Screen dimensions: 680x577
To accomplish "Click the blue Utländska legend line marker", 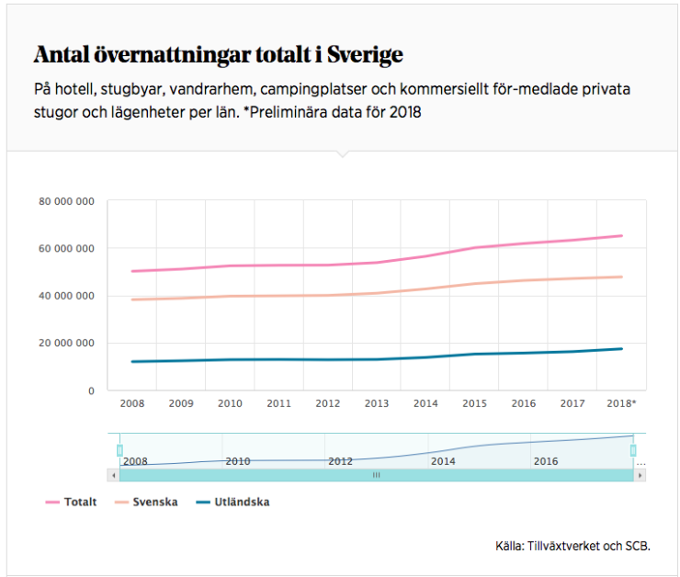I will pos(200,503).
